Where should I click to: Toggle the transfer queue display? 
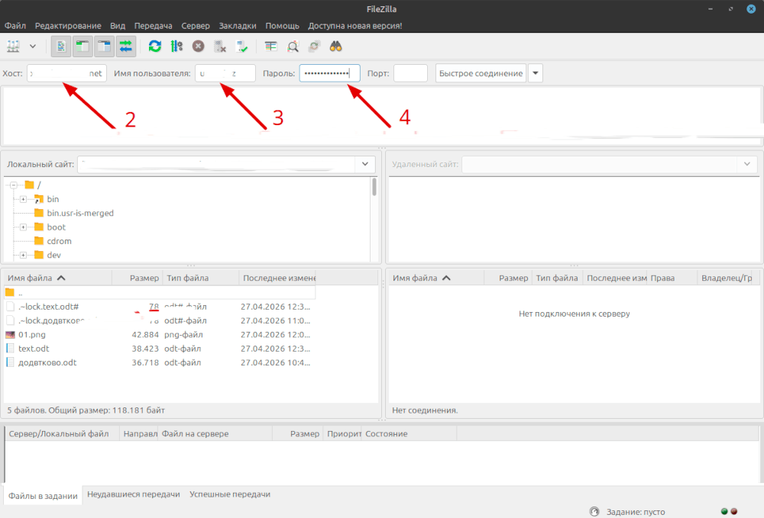point(126,47)
